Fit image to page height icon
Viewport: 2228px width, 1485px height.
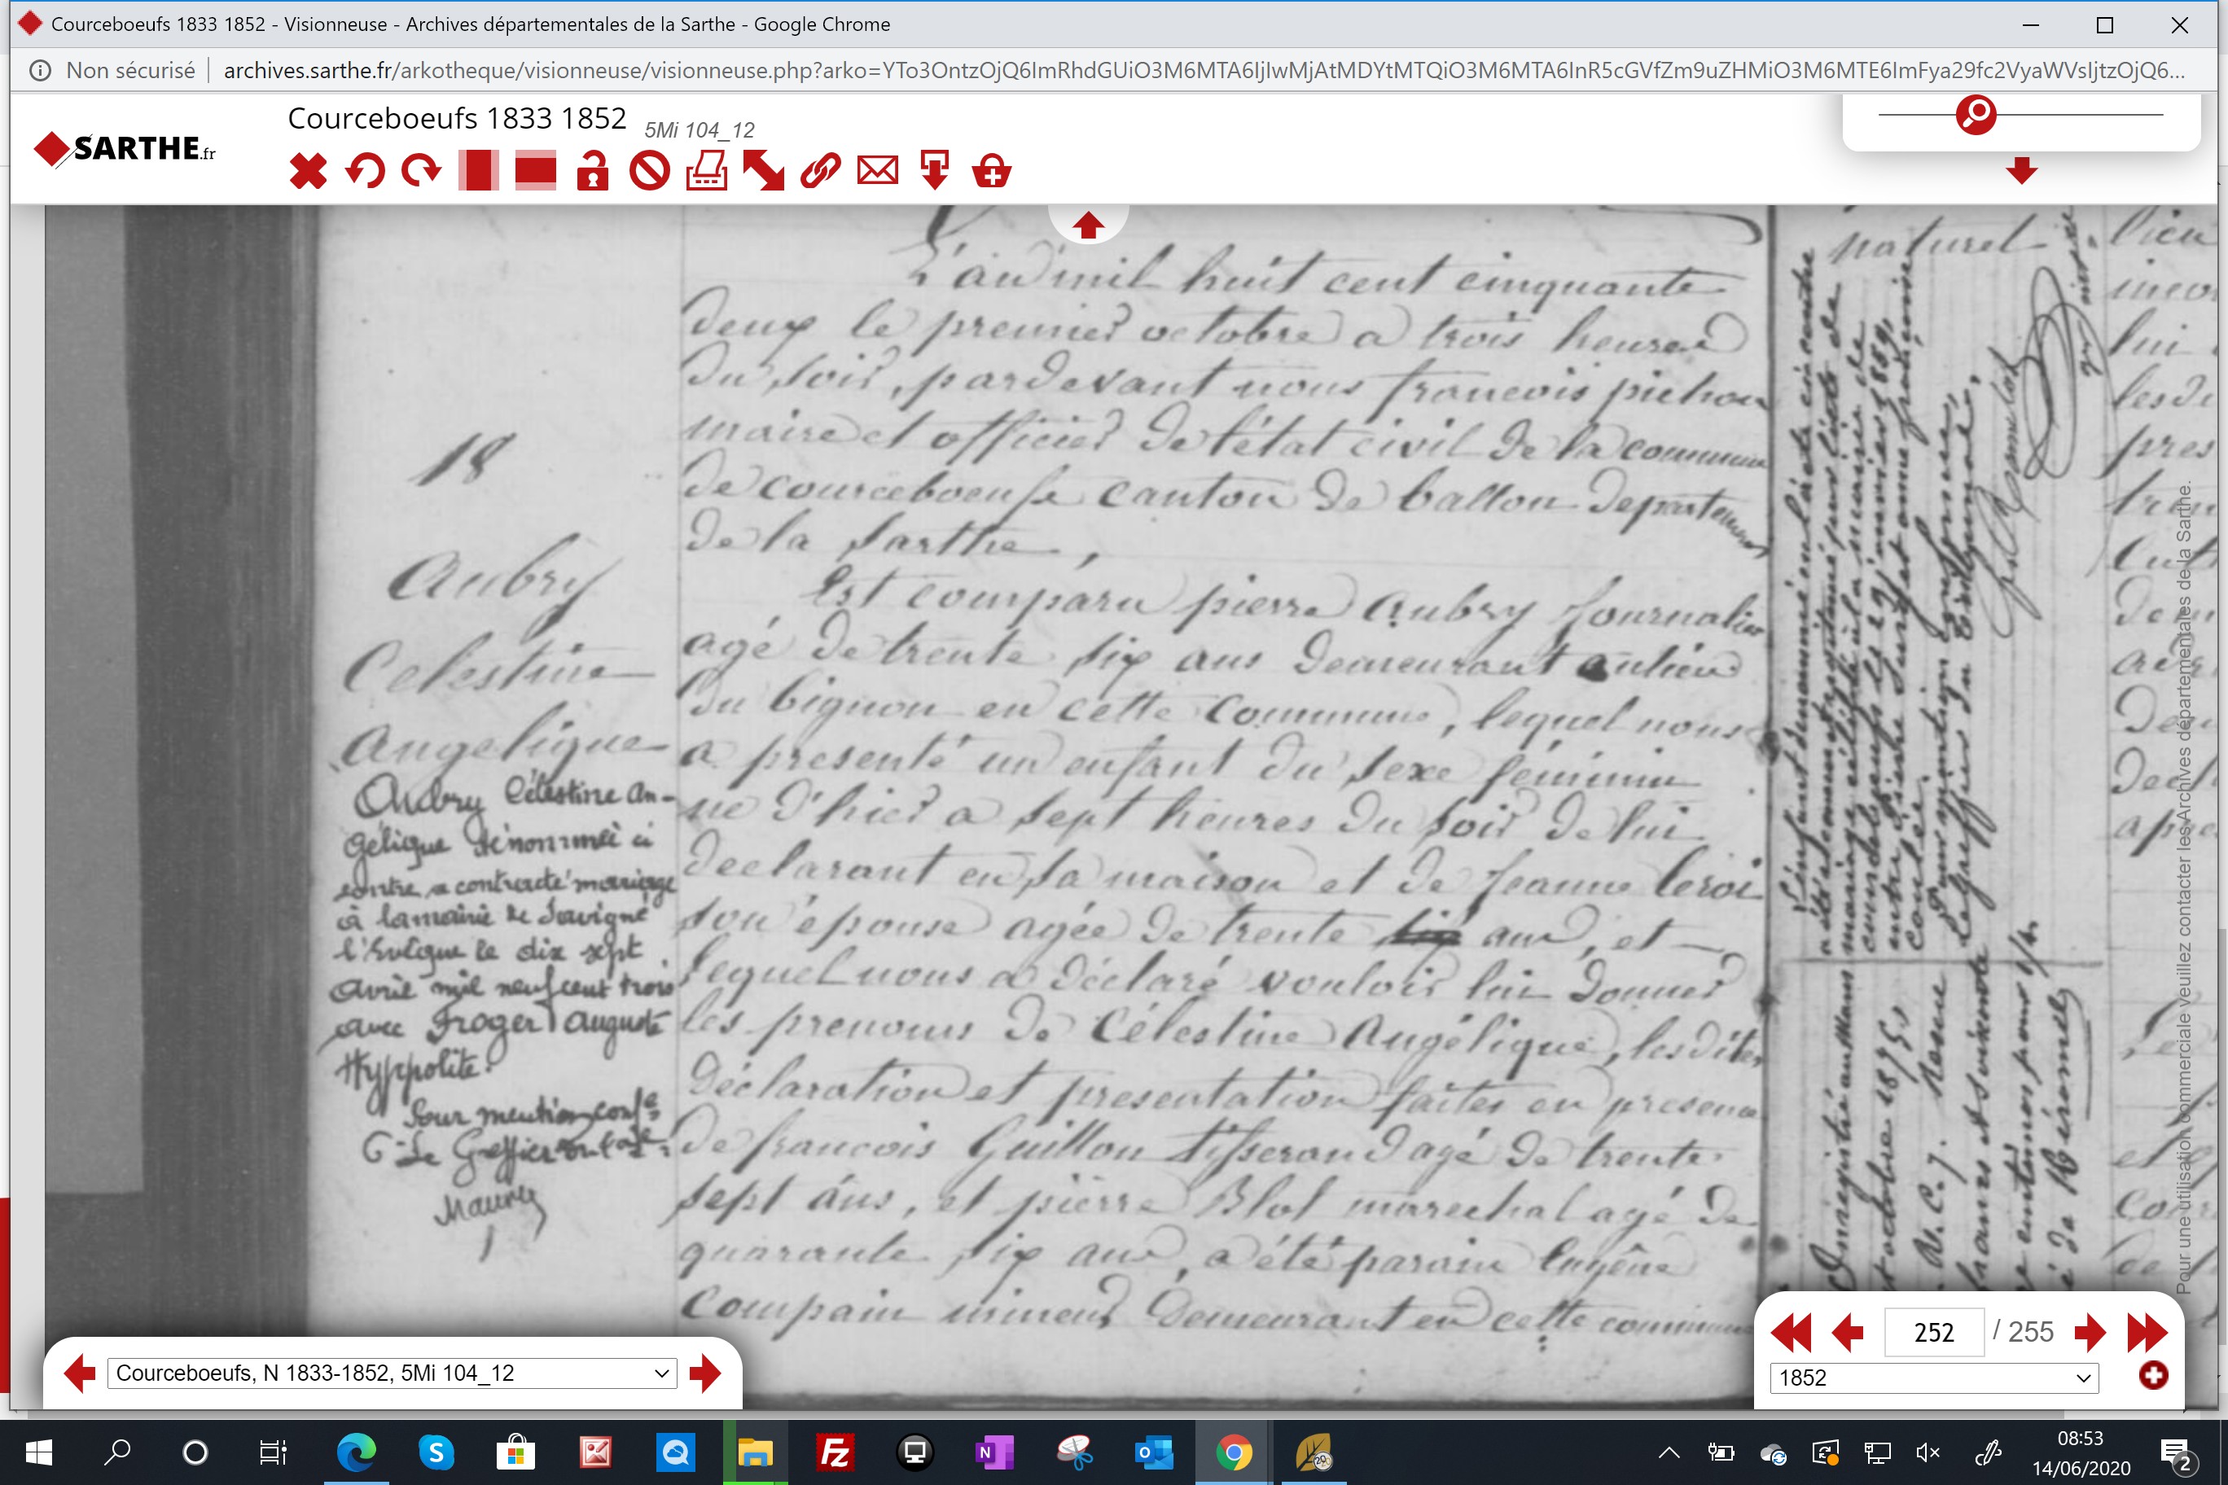(x=478, y=172)
